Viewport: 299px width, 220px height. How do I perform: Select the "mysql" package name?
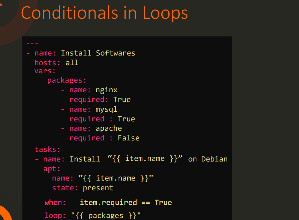pos(106,109)
